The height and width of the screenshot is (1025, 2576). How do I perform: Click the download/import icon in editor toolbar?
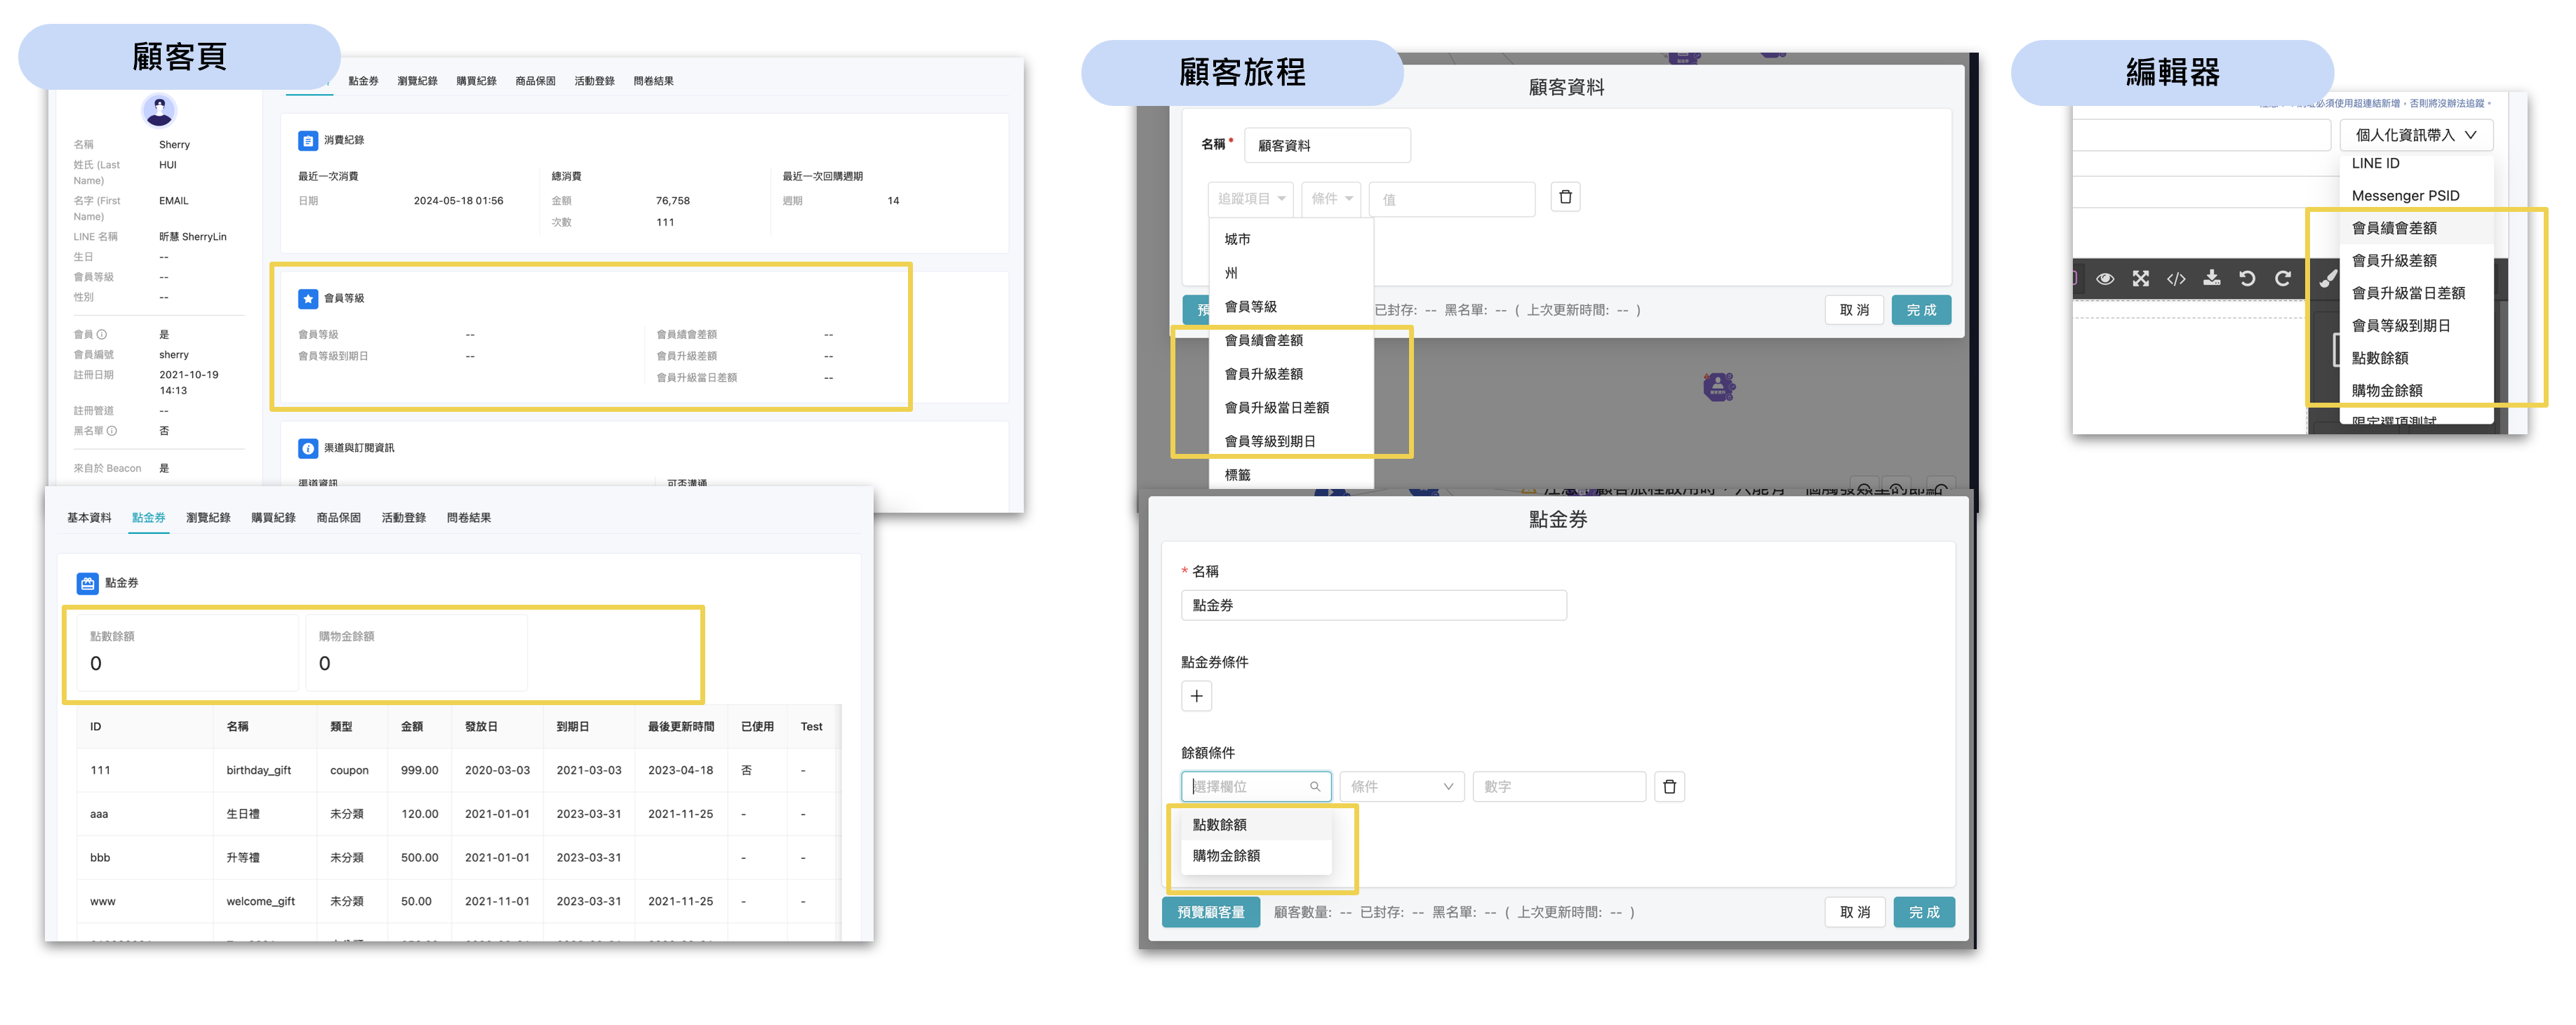tap(2212, 280)
